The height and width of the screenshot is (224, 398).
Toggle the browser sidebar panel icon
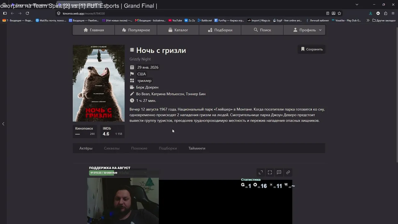[x=5, y=13]
